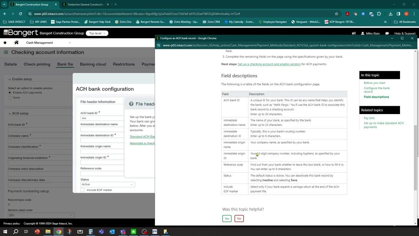Open the Cash Management module dropdown

tap(48, 43)
